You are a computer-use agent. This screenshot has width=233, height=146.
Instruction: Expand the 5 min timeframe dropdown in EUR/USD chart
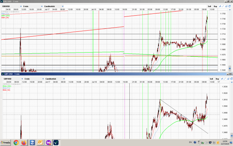pos(42,6)
